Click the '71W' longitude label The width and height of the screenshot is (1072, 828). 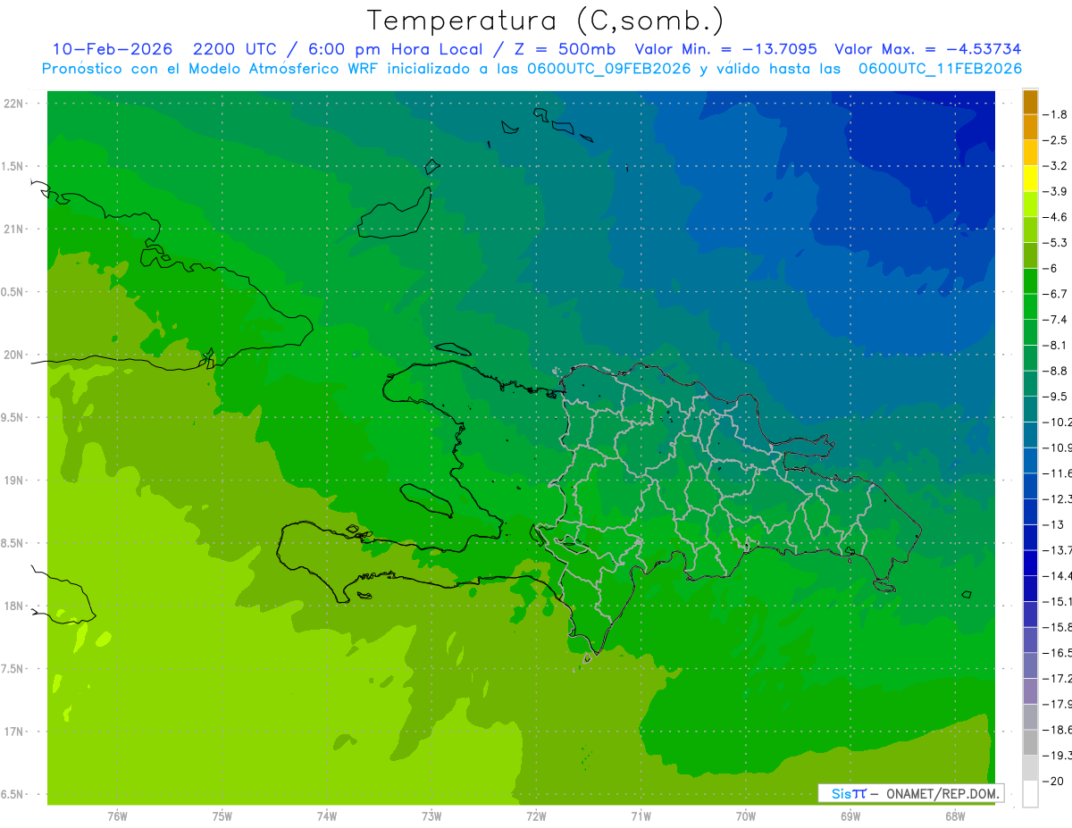pos(641,816)
